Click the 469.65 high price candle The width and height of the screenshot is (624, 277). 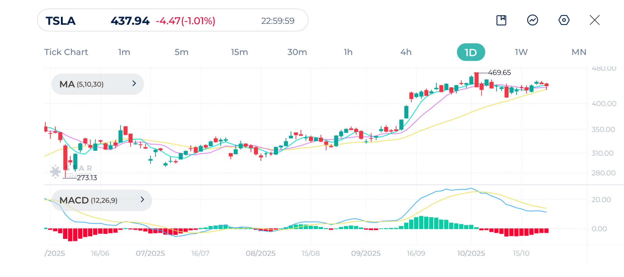point(476,80)
